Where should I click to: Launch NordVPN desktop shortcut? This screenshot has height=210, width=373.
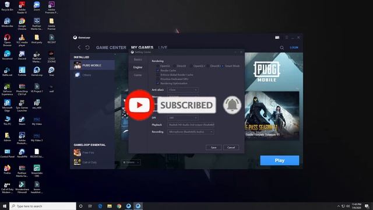point(22,153)
